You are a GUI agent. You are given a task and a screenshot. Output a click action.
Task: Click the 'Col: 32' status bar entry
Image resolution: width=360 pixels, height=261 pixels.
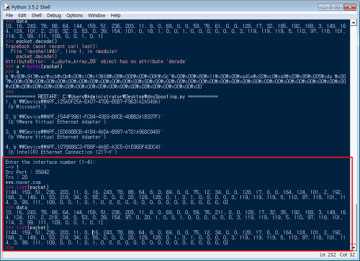point(347,255)
